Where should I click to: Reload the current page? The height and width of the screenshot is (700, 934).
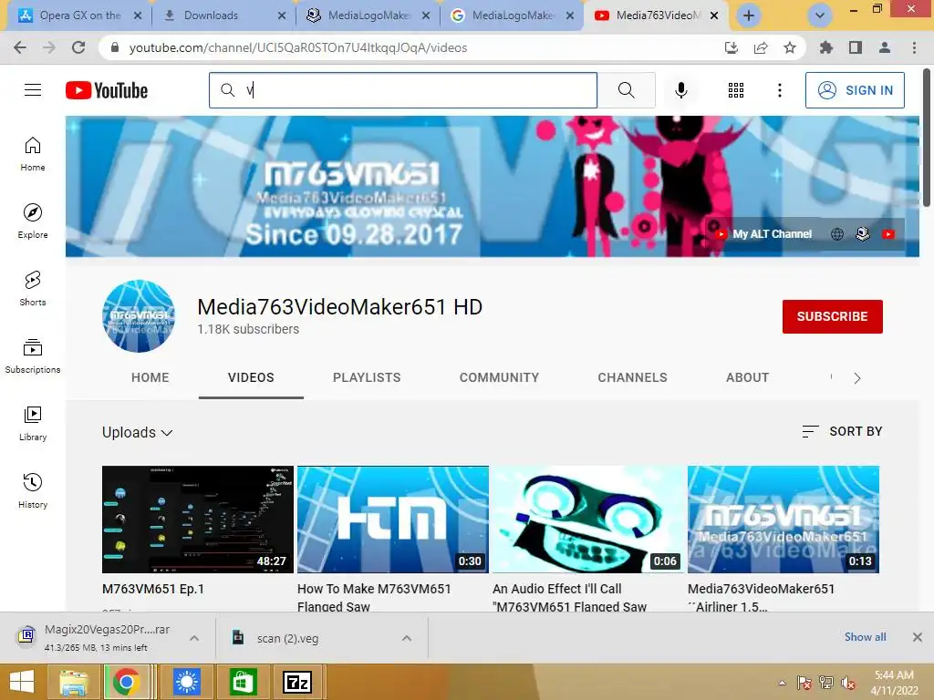click(x=78, y=47)
